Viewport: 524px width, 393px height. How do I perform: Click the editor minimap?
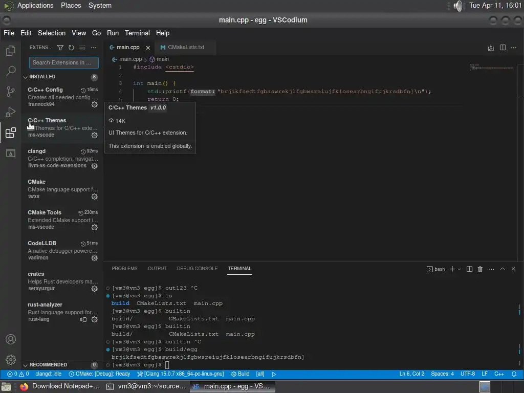click(493, 68)
